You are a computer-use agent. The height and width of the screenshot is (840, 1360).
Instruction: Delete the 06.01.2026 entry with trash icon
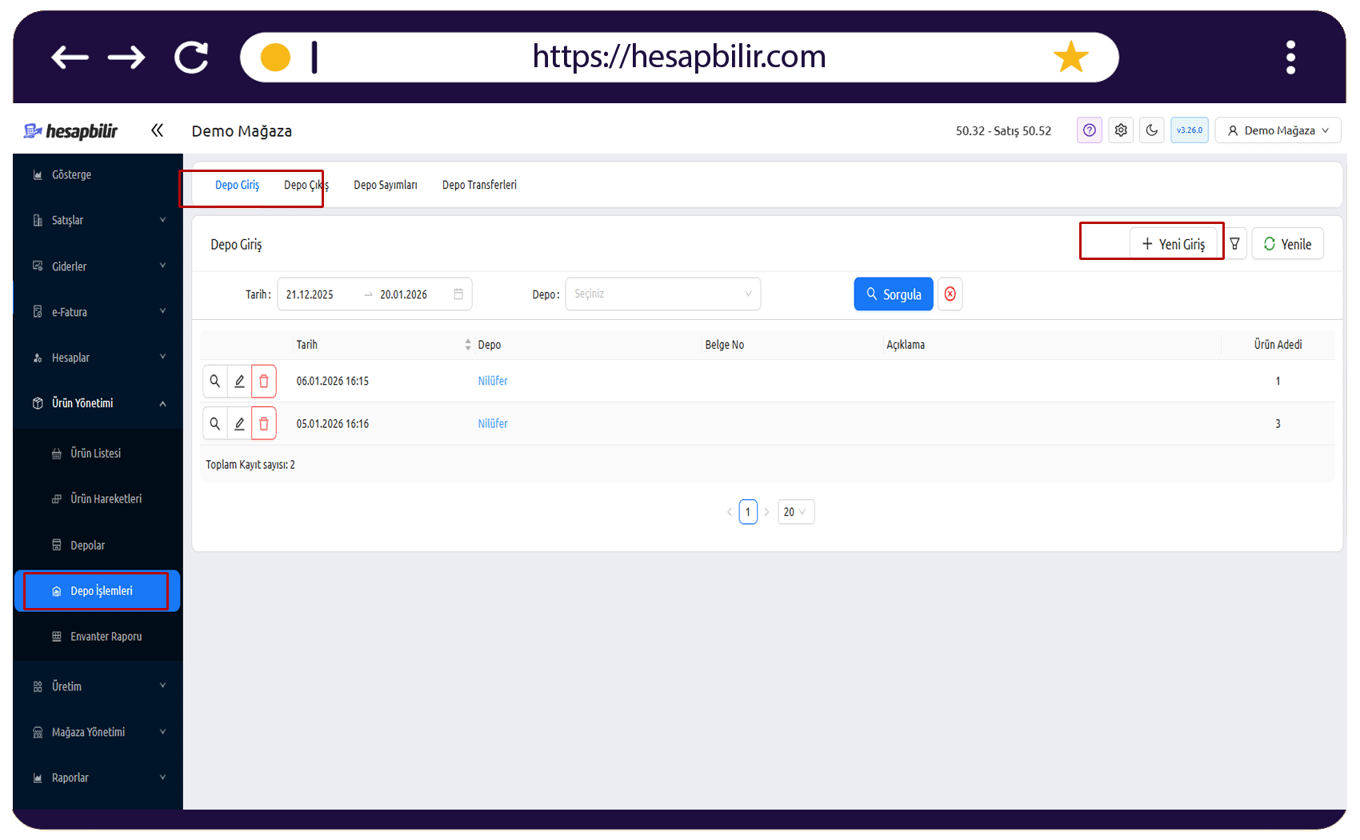264,382
